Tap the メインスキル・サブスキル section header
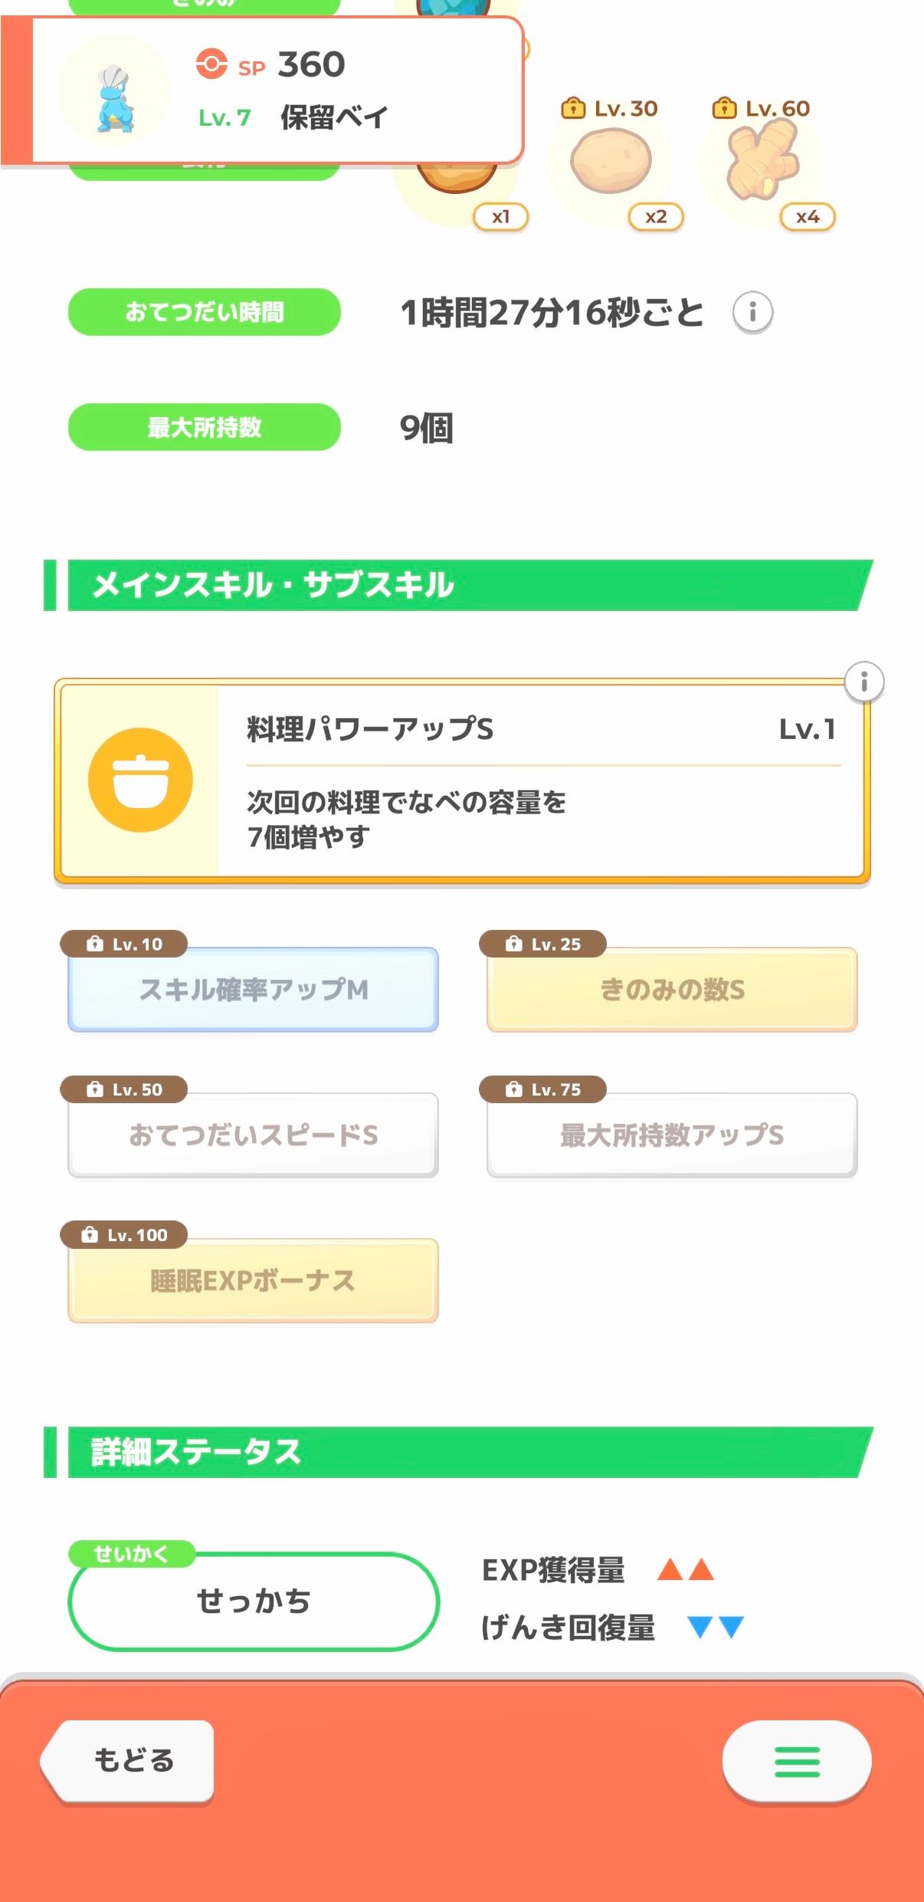The image size is (924, 1902). pyautogui.click(x=460, y=585)
